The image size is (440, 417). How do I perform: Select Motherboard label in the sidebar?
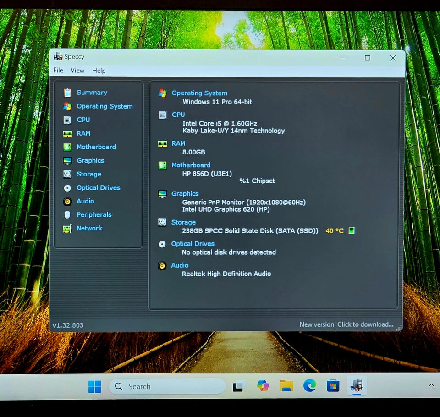tap(96, 147)
